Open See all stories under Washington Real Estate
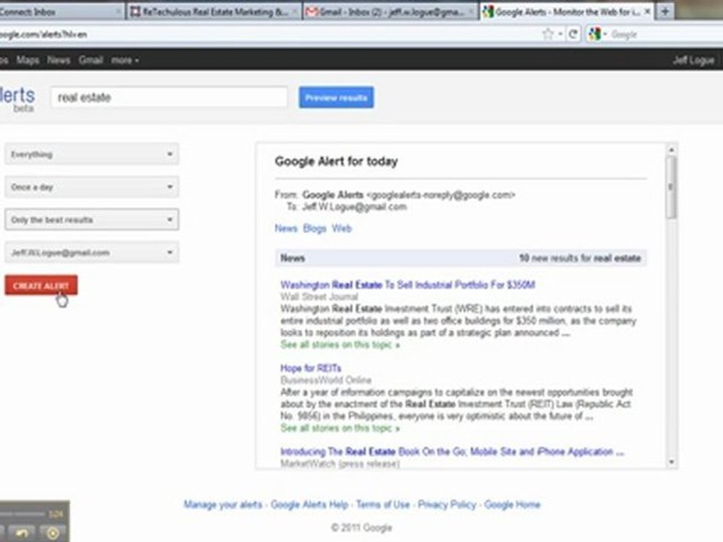 340,345
